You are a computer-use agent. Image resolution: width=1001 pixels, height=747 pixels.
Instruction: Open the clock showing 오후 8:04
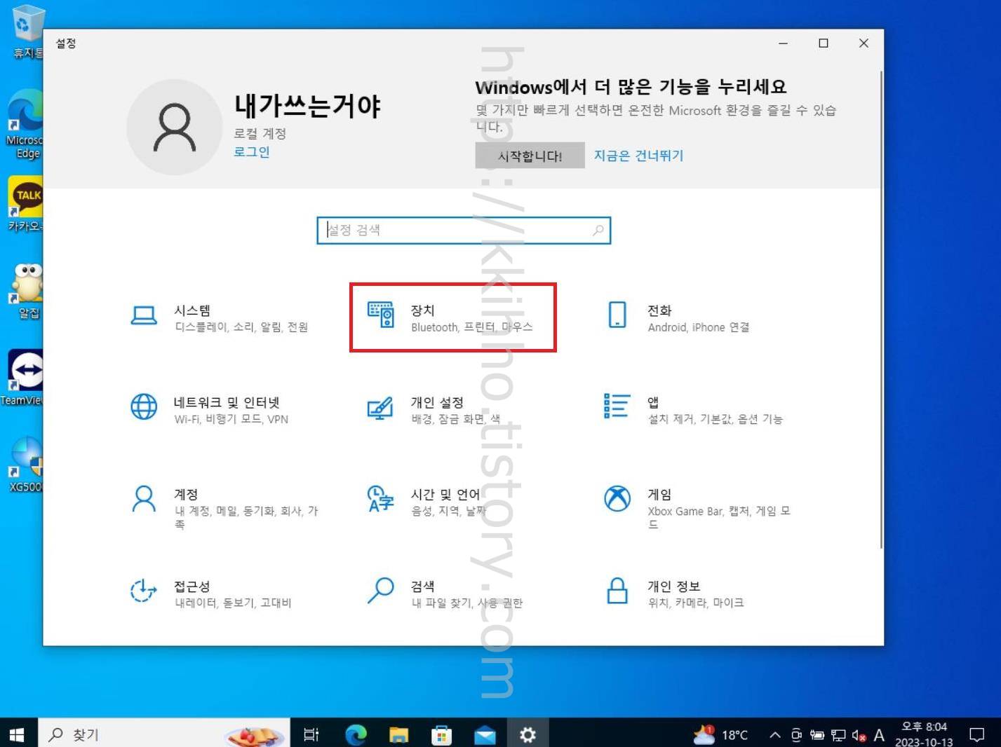tap(924, 734)
